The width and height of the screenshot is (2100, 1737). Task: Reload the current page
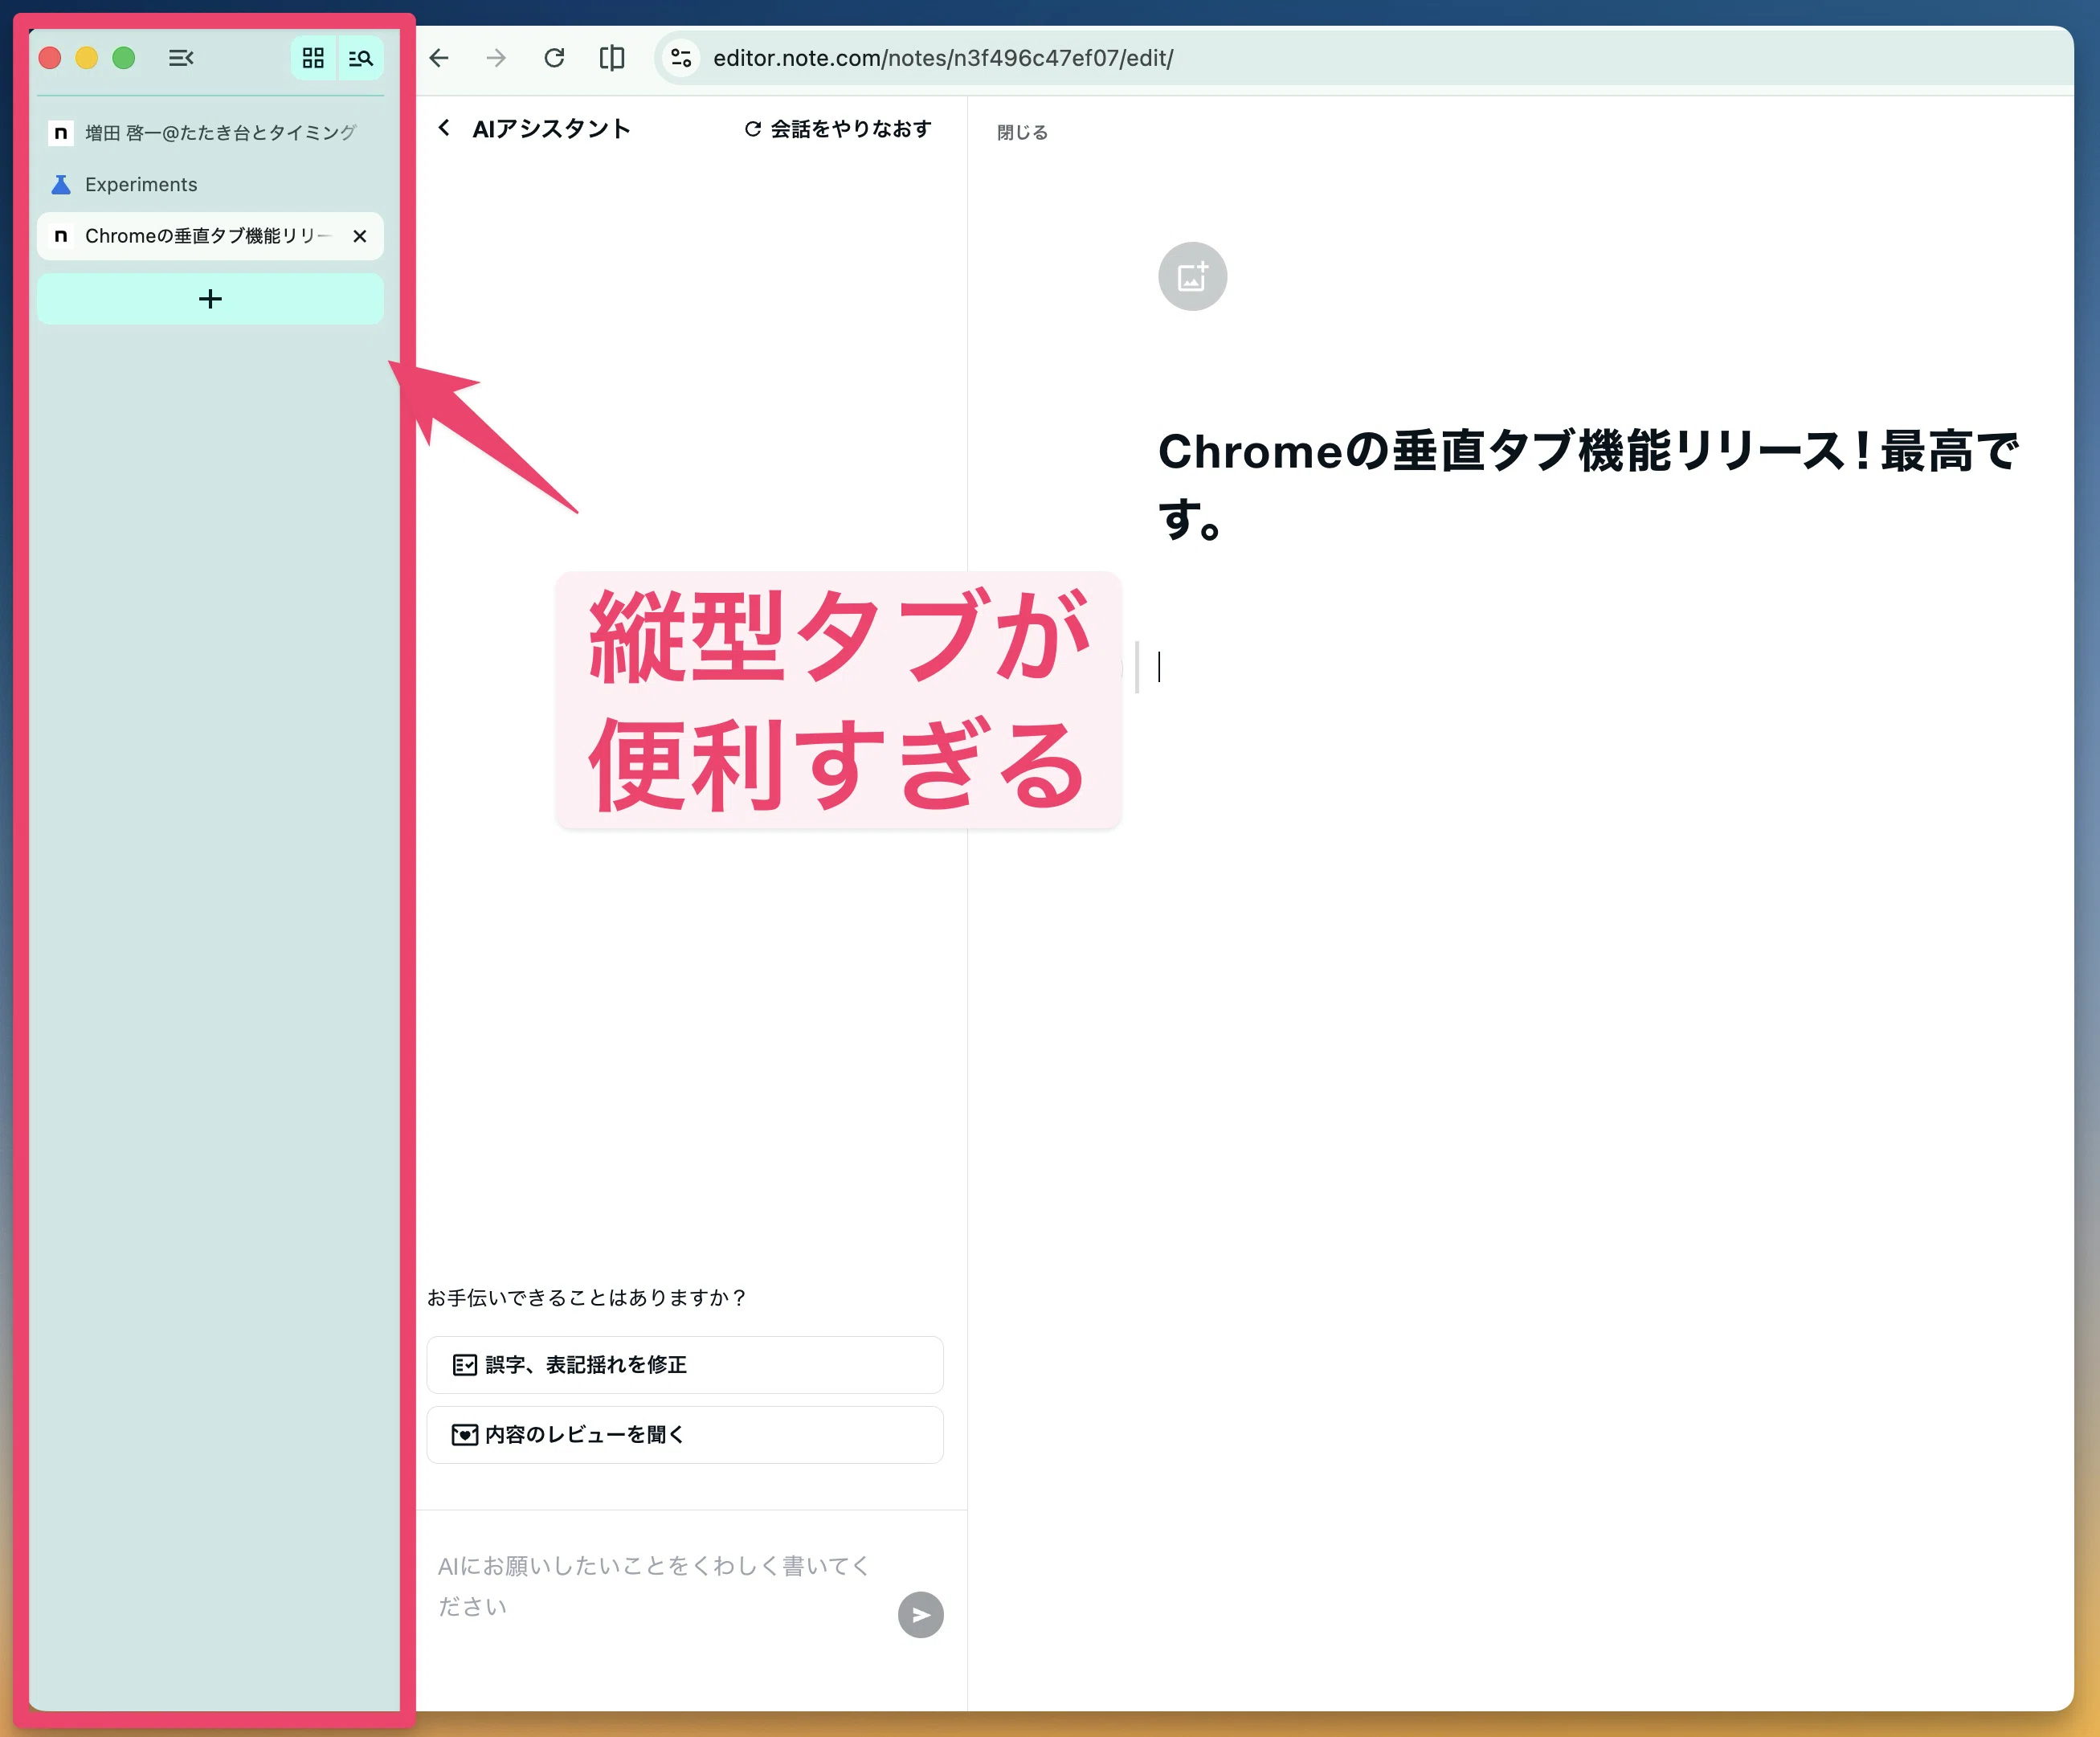click(x=554, y=58)
